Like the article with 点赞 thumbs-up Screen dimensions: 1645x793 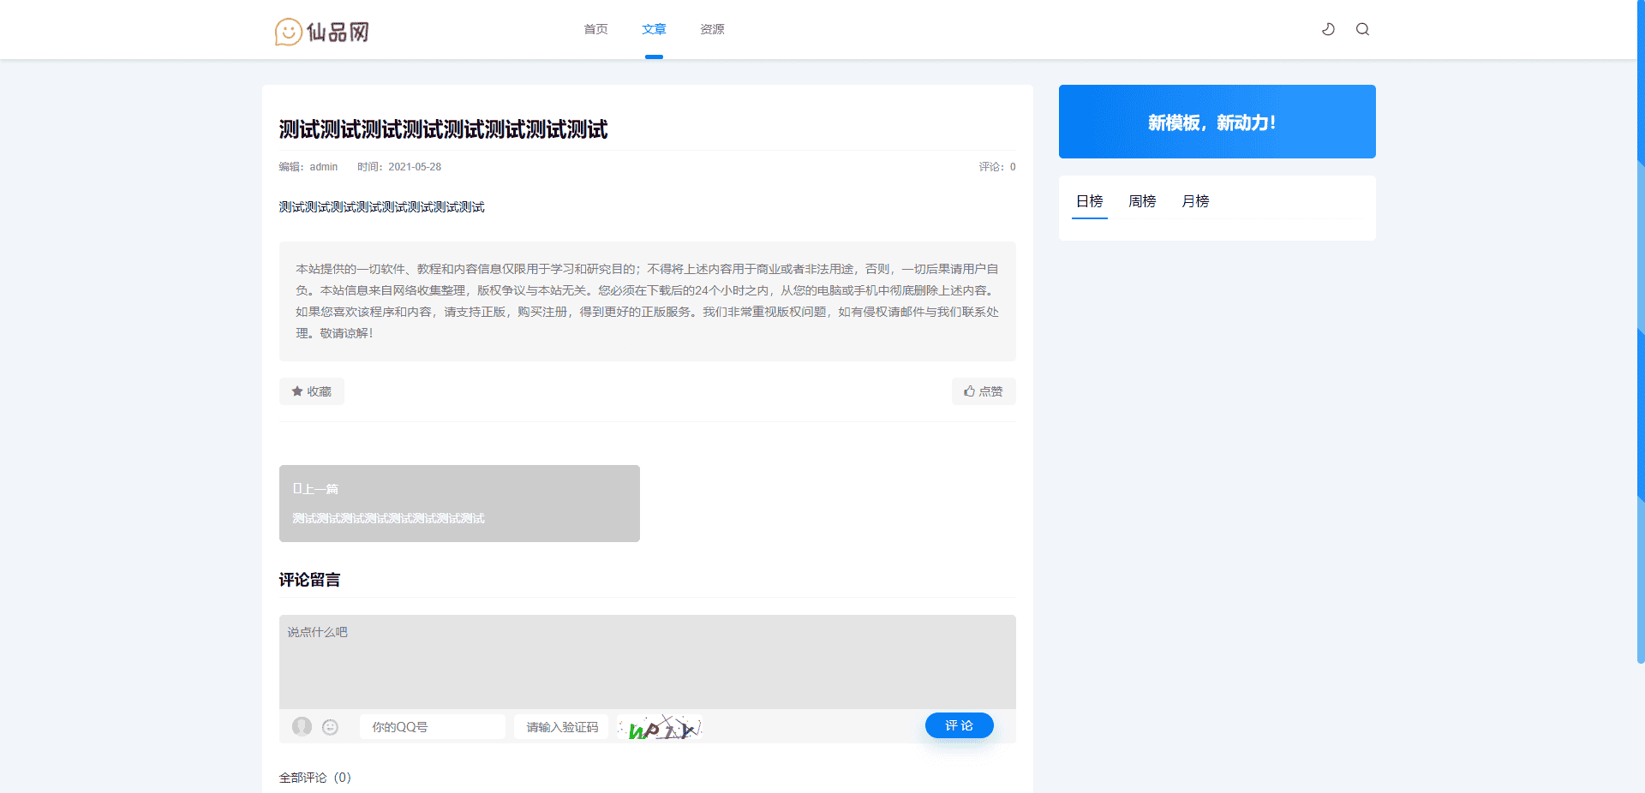pos(983,391)
